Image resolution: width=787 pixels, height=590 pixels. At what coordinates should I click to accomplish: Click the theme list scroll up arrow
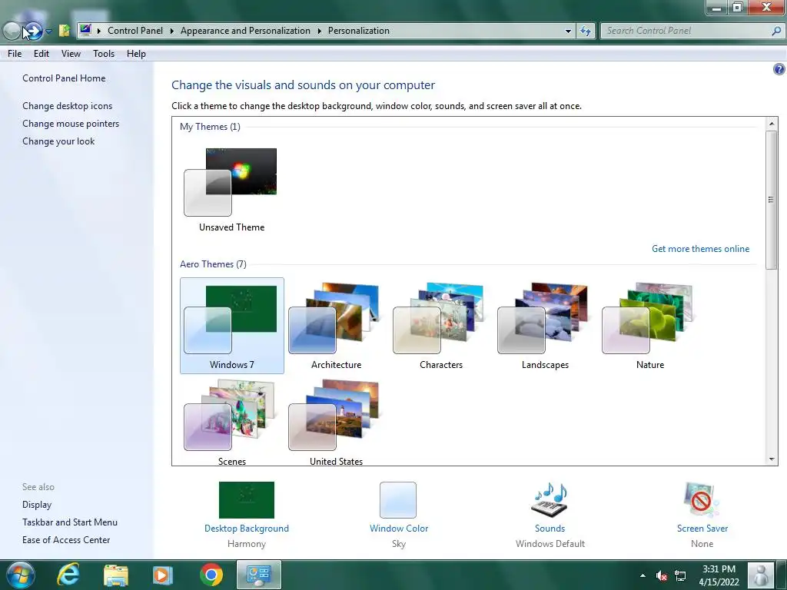(x=772, y=124)
